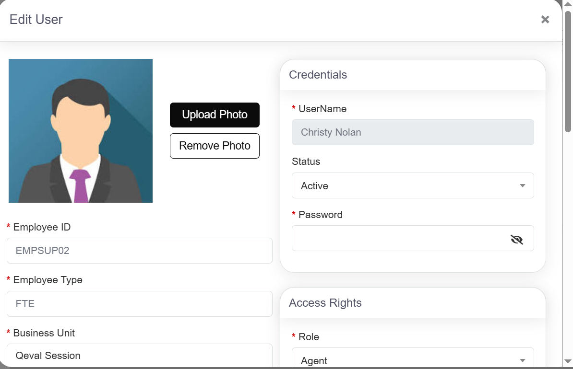Screen dimensions: 573x369
Task: Focus the Employee Type field
Action: pos(140,304)
